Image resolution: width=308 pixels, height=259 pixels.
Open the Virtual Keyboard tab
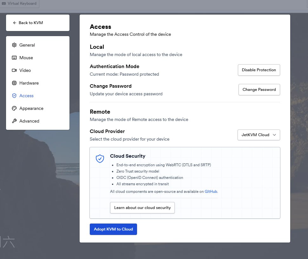[19, 4]
